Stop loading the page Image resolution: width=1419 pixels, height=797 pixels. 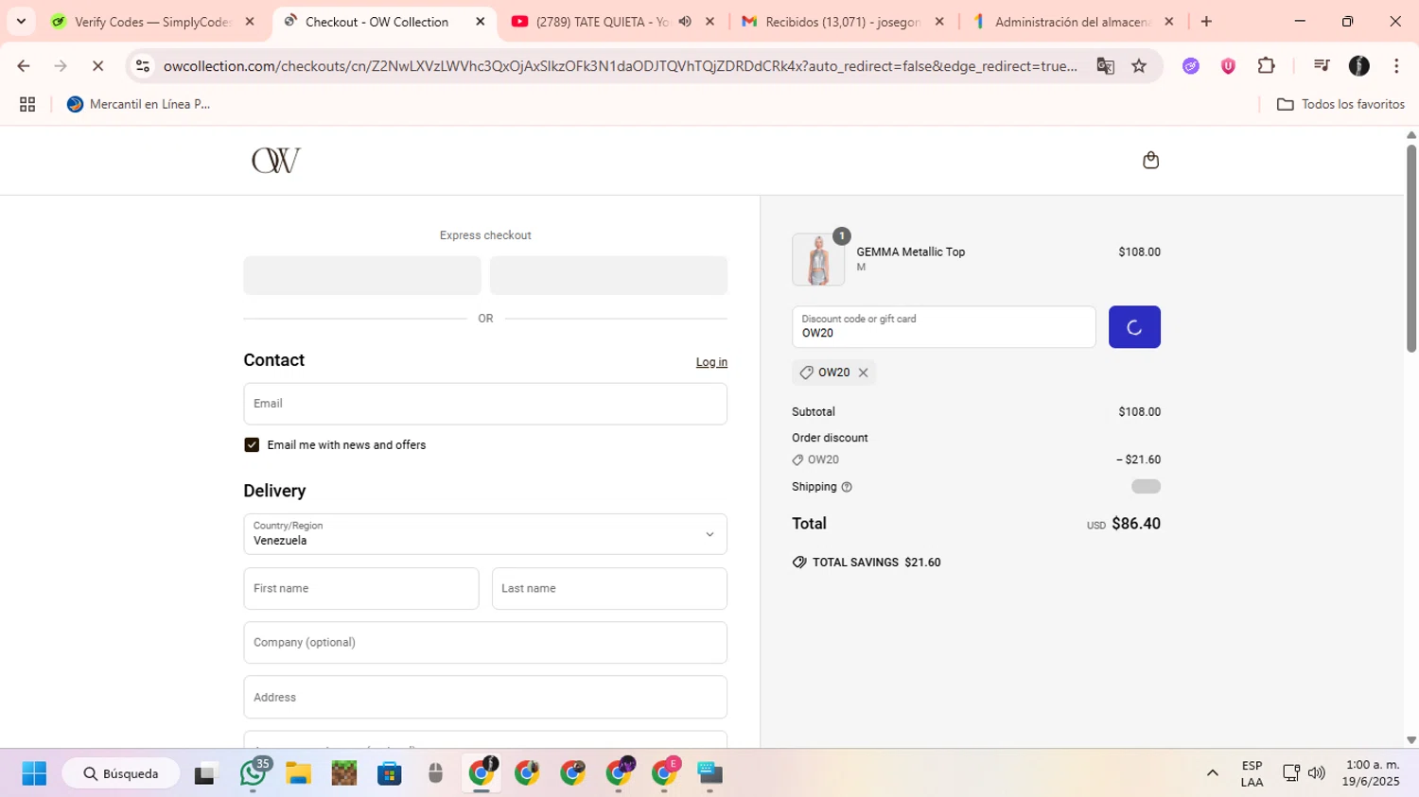point(97,66)
